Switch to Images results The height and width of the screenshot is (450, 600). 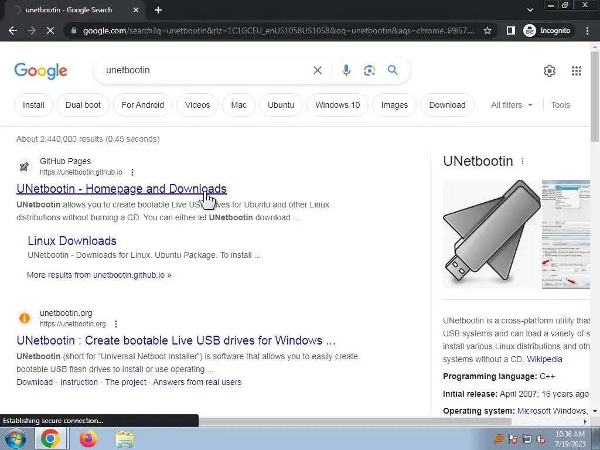pyautogui.click(x=394, y=105)
